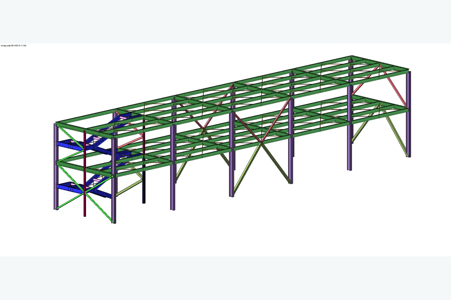Click the model file name label ending in .l3d
This screenshot has width=451, height=300.
click(14, 46)
